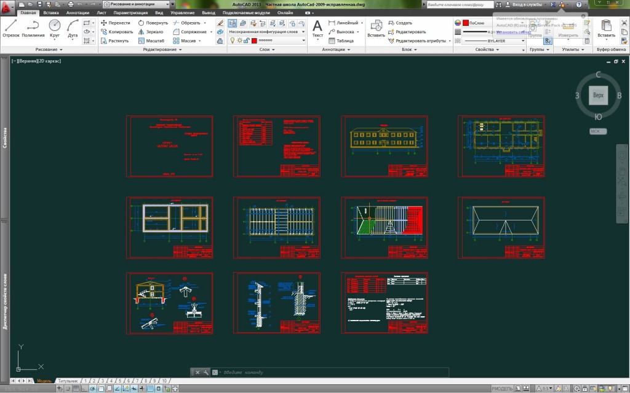Toggle the layer freeze sun icon
This screenshot has height=393, width=630.
point(239,41)
